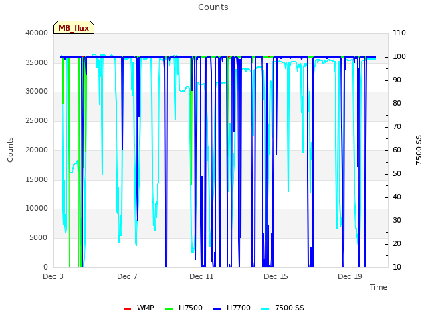Click the right 7500 SS axis title
This screenshot has height=321, width=428.
tap(419, 150)
